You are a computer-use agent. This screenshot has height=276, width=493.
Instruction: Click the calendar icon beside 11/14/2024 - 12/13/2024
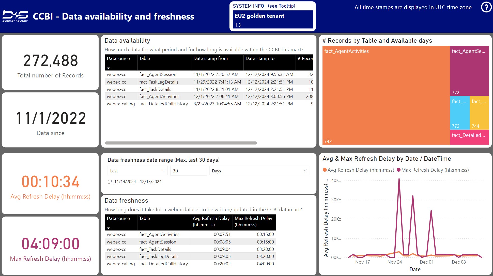tap(110, 182)
